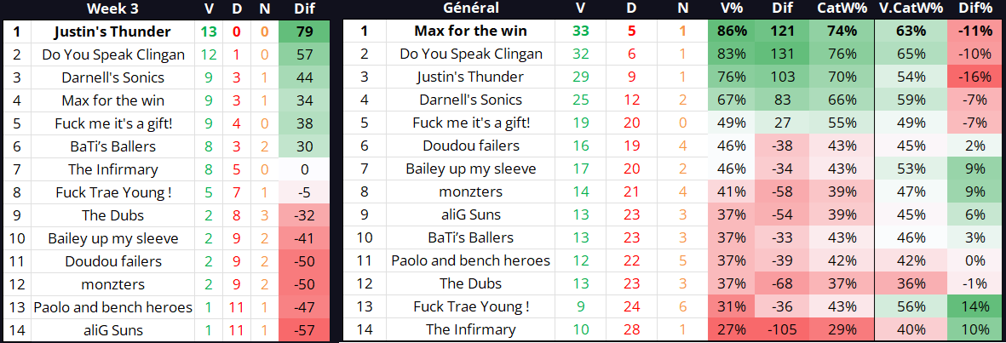
Task: Click the "D" header in Général table
Action: point(631,9)
